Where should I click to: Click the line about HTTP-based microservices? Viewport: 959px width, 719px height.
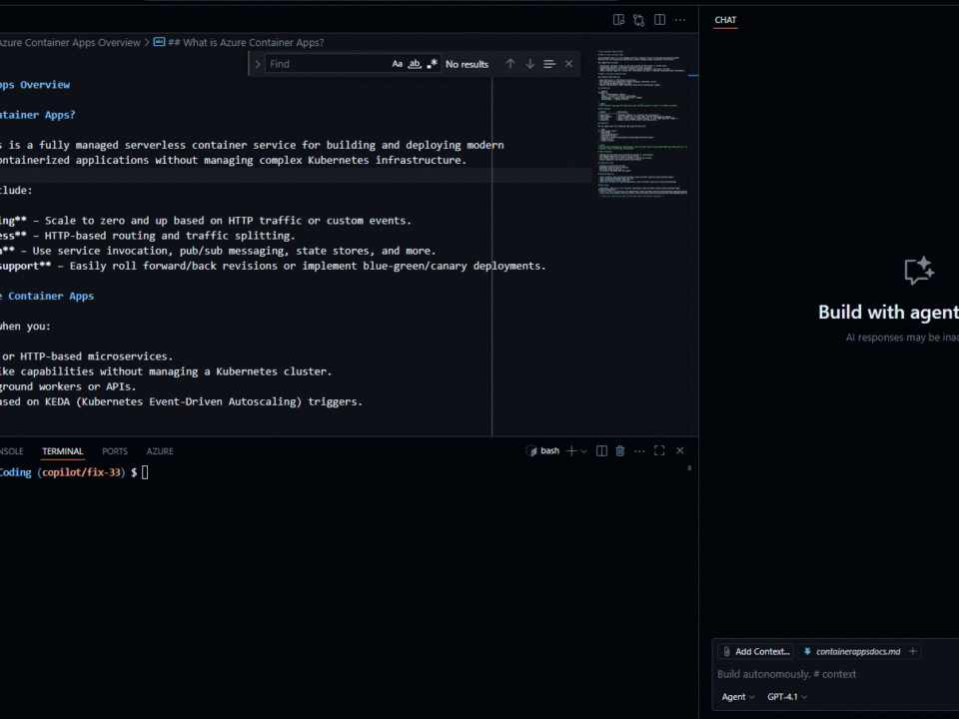point(86,357)
